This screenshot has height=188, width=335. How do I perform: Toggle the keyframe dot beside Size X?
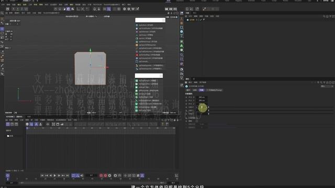(186, 97)
